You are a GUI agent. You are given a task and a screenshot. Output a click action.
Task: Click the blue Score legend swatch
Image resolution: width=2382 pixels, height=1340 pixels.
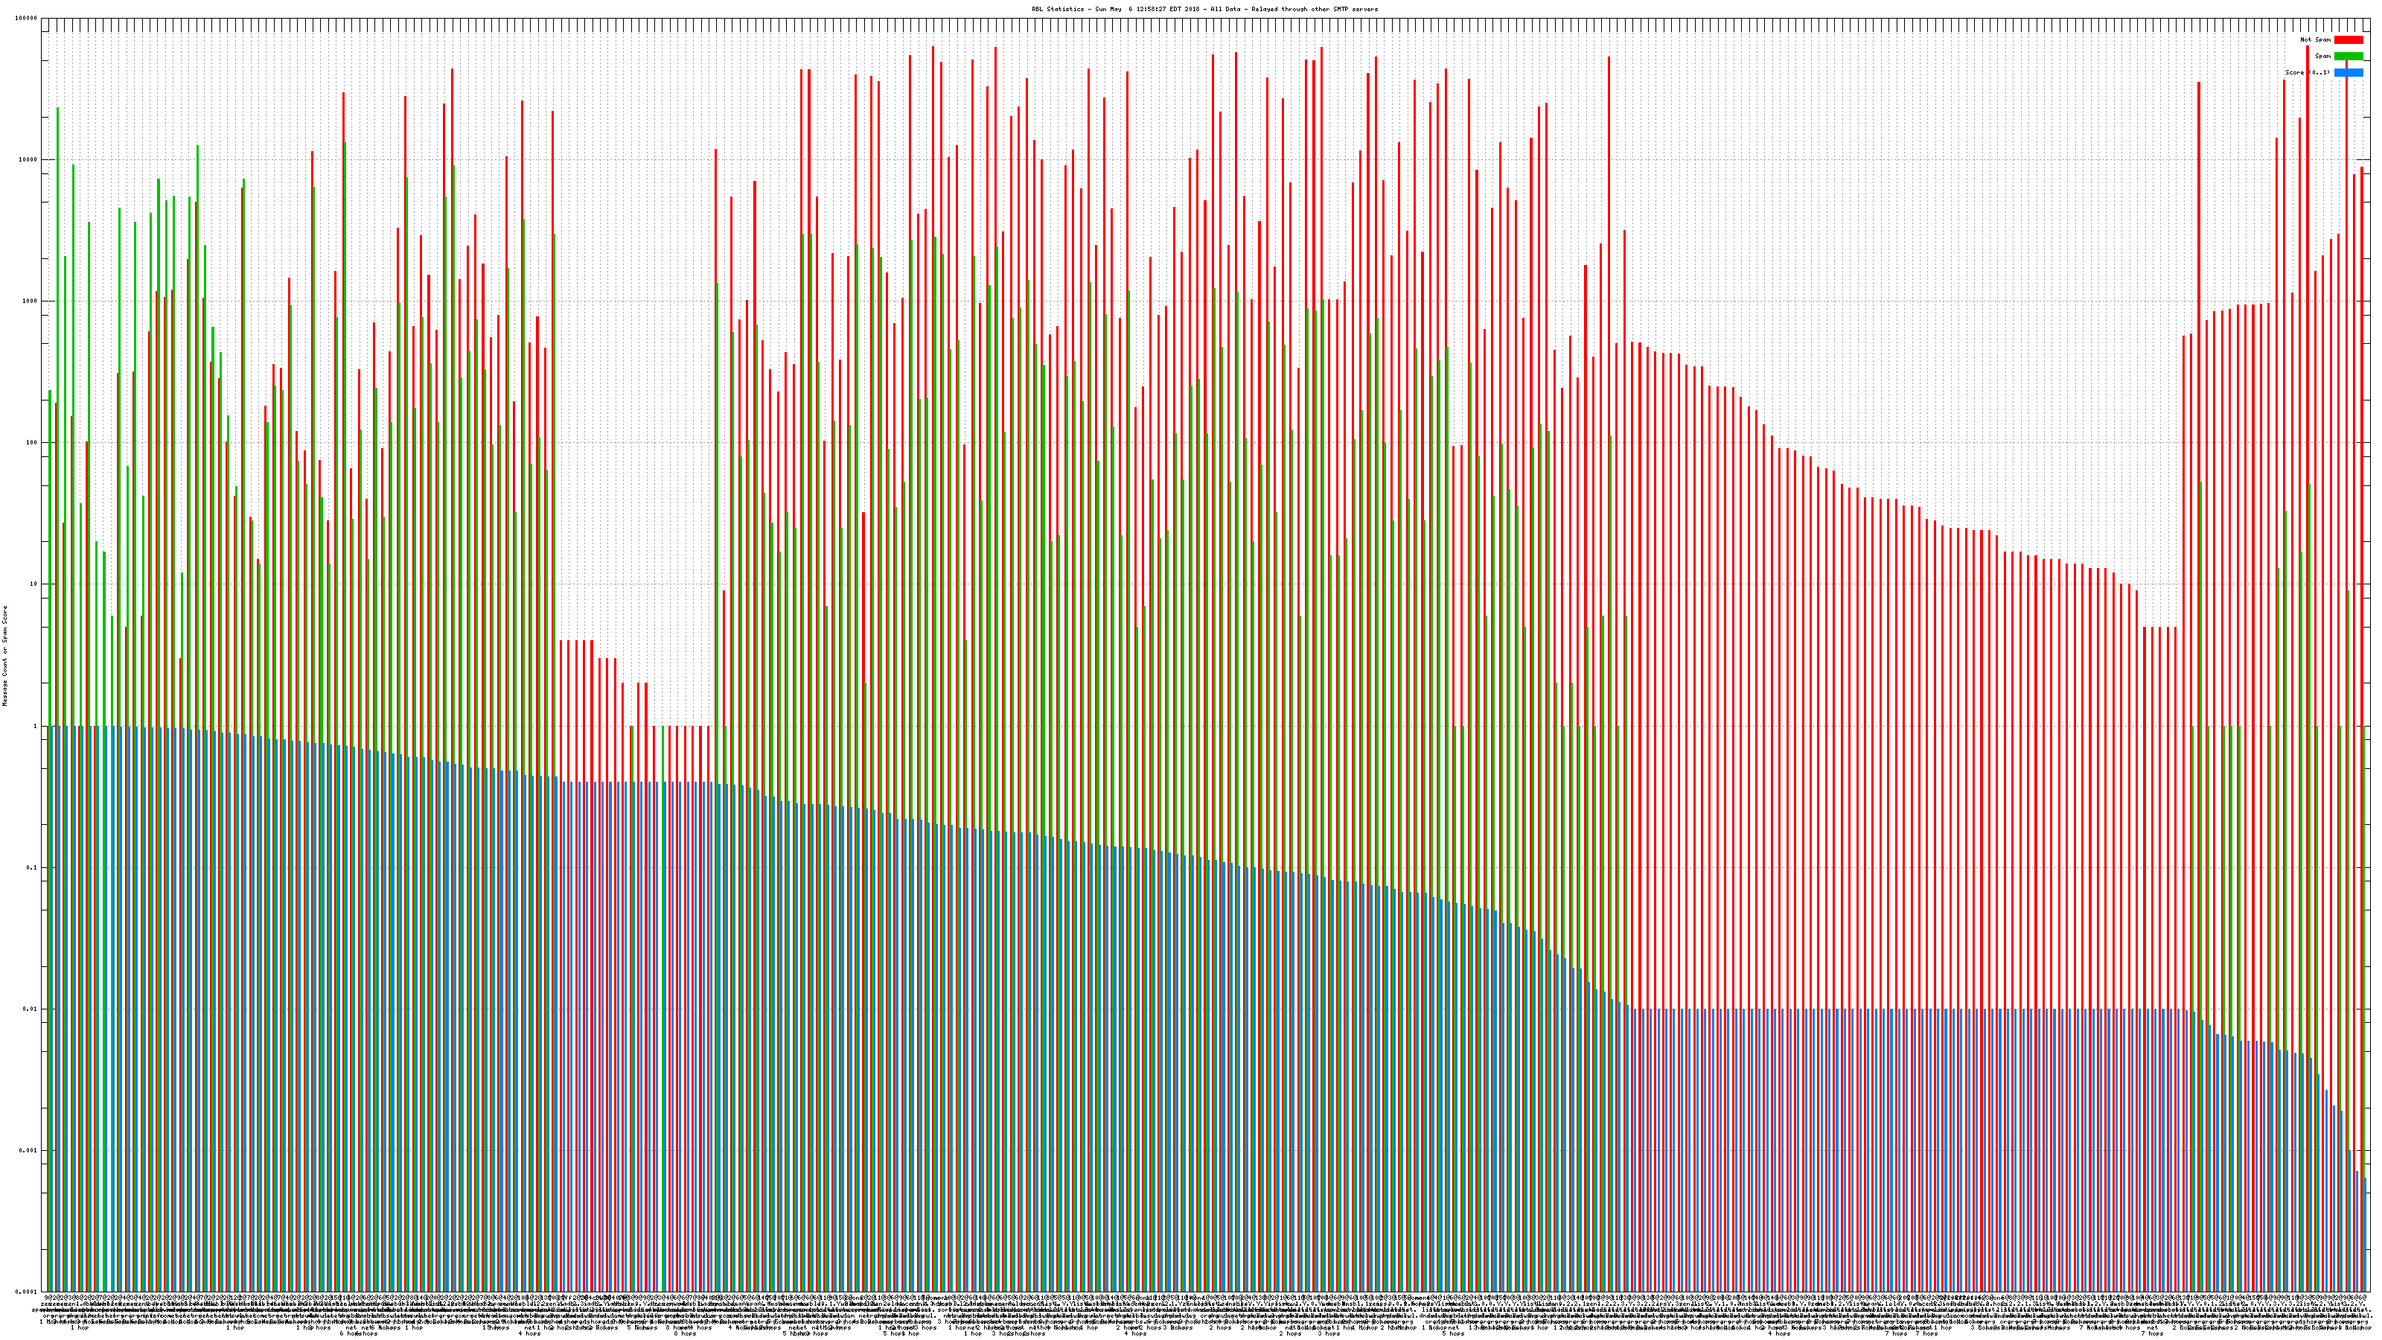coord(2348,72)
